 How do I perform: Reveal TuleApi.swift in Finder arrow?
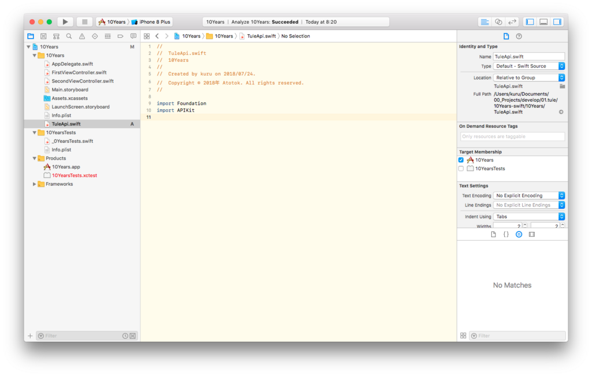[561, 112]
